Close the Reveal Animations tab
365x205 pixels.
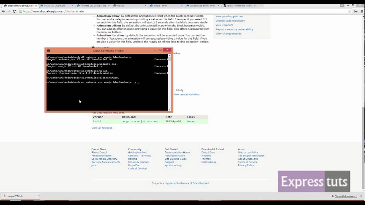[x=255, y=6]
